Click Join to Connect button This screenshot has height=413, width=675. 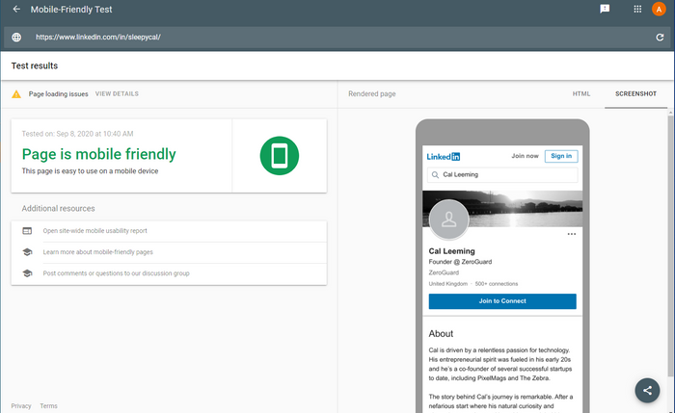coord(502,301)
